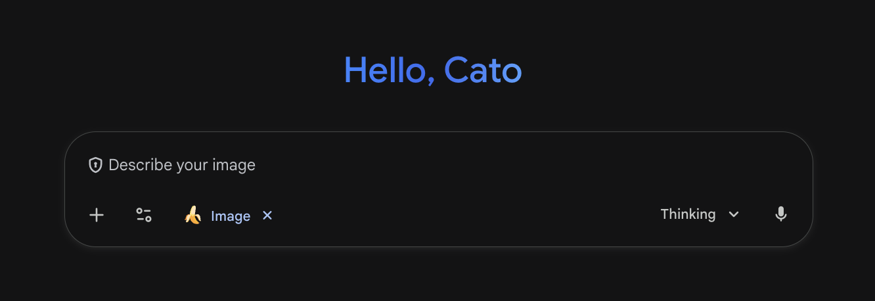Open the Thinking mode dropdown
This screenshot has height=301, width=875.
coord(699,214)
